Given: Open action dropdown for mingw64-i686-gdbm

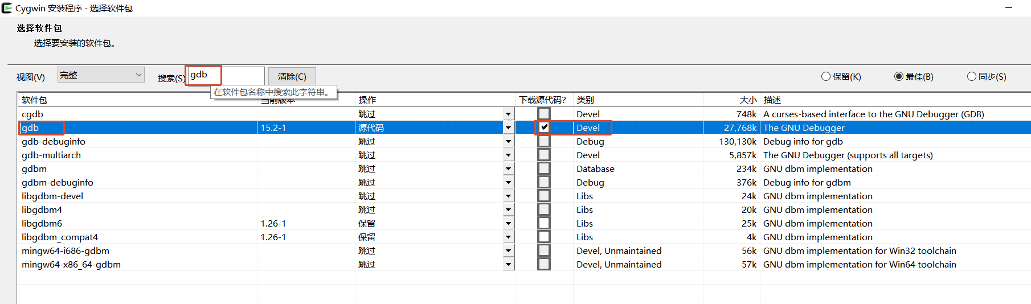Looking at the screenshot, I should pos(508,250).
